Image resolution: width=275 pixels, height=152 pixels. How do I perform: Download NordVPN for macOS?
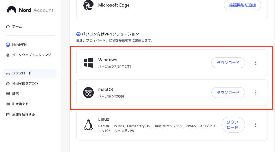click(x=228, y=92)
